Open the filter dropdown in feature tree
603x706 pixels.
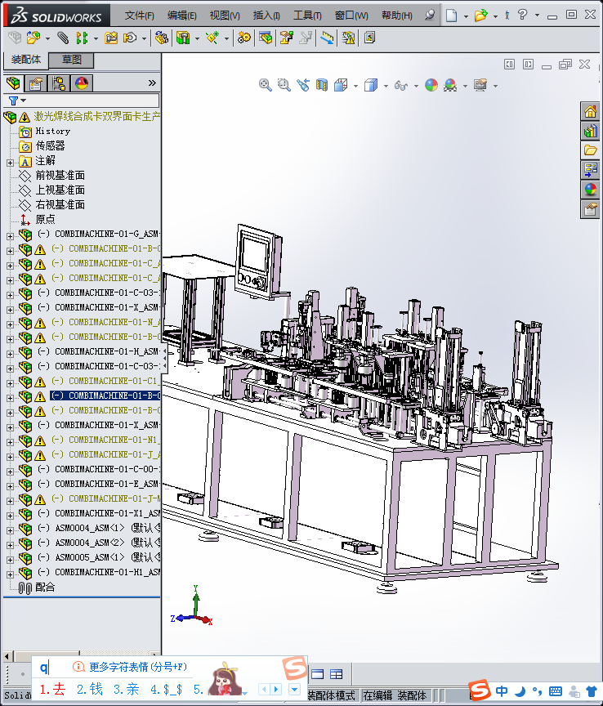point(23,101)
